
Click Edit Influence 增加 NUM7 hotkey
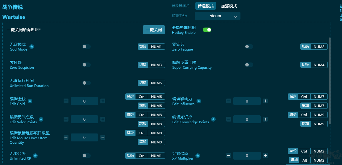[314, 106]
